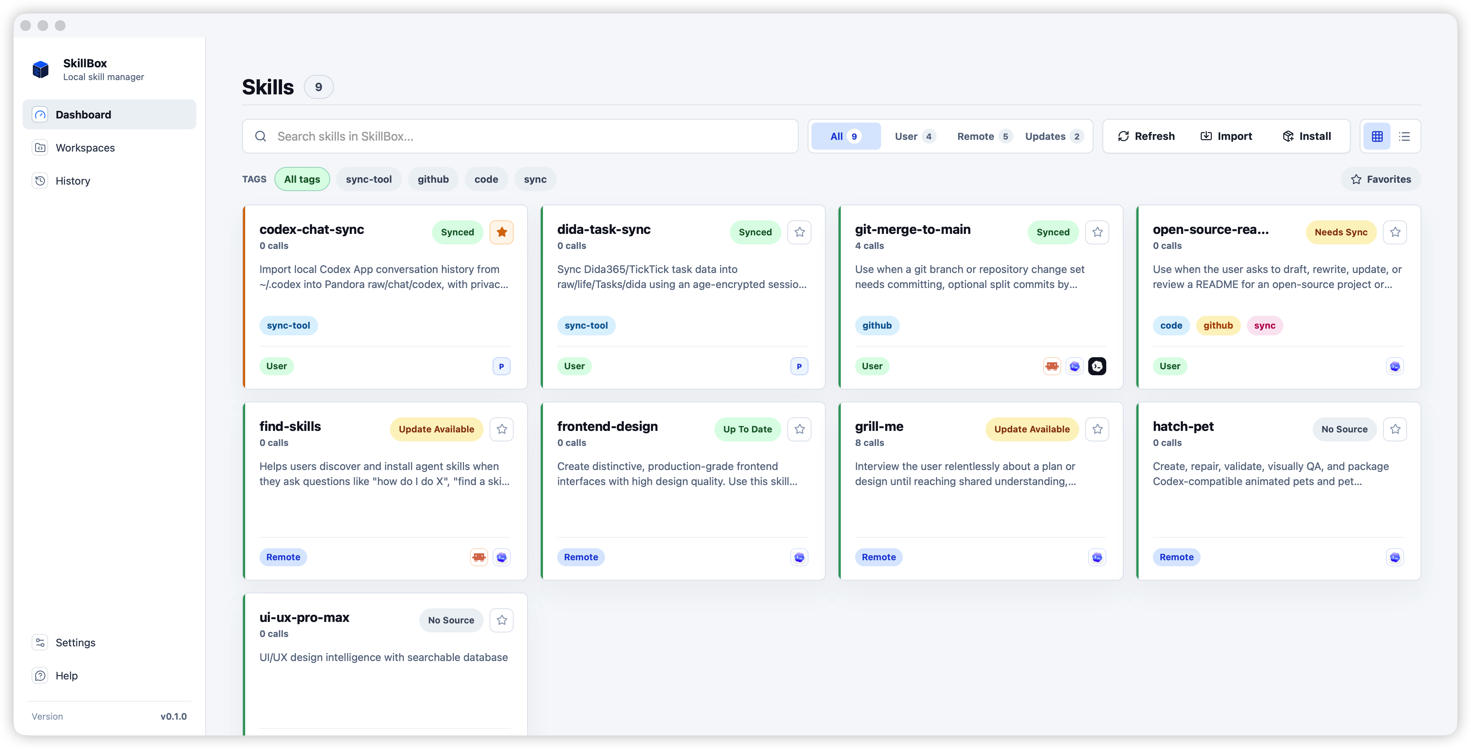Screen dimensions: 1471x749
Task: Click the User label on dida-task-sync
Action: [x=574, y=367]
